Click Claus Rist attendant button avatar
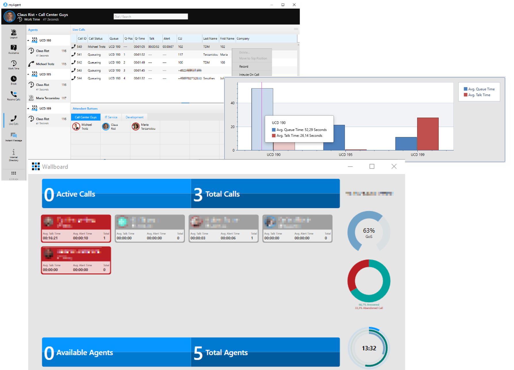 tap(106, 126)
